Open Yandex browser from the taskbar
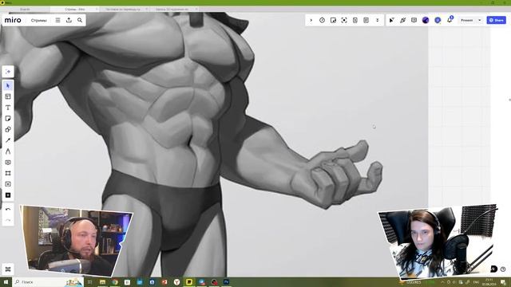The width and height of the screenshot is (511, 287). point(176,282)
